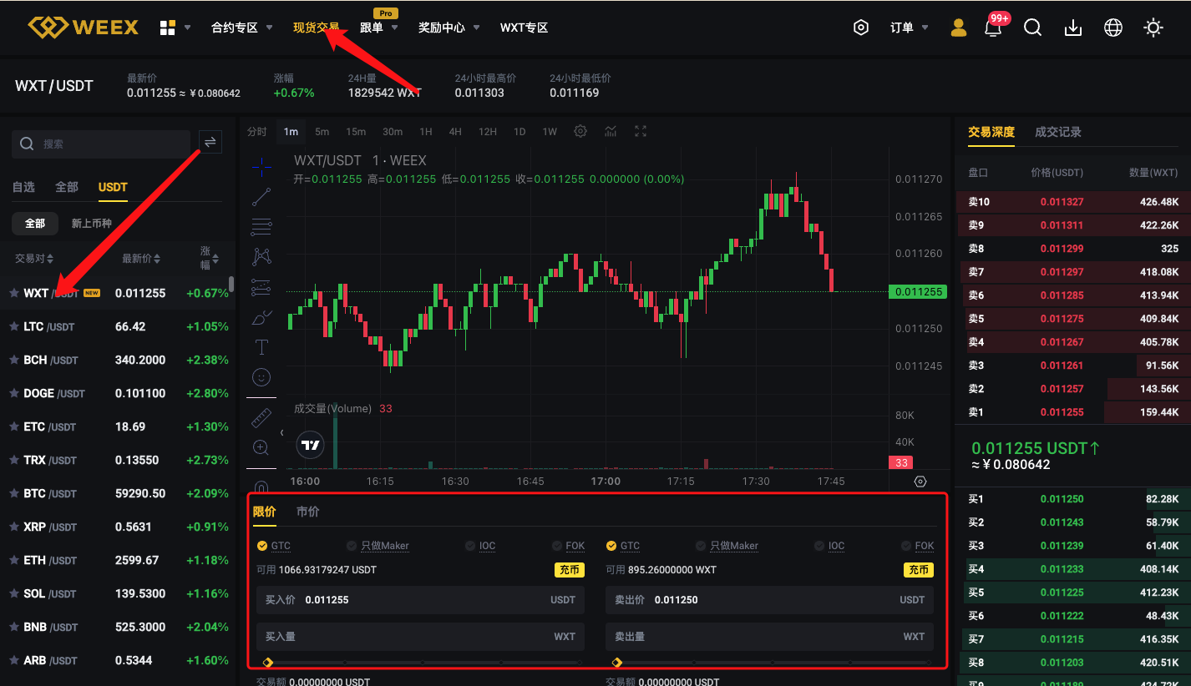Screen dimensions: 1191x686
Task: Select the pattern drawing tool
Action: point(261,256)
